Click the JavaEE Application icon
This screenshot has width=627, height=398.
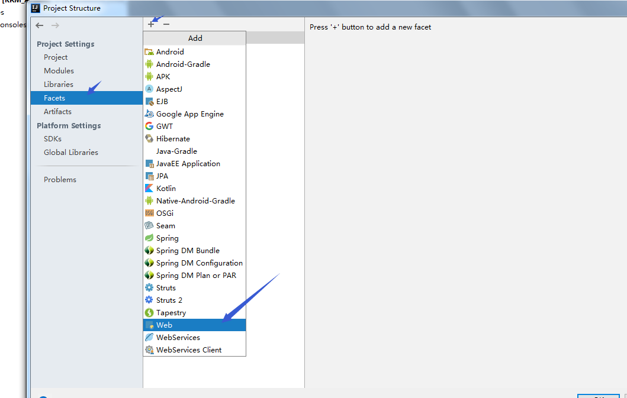(x=149, y=164)
